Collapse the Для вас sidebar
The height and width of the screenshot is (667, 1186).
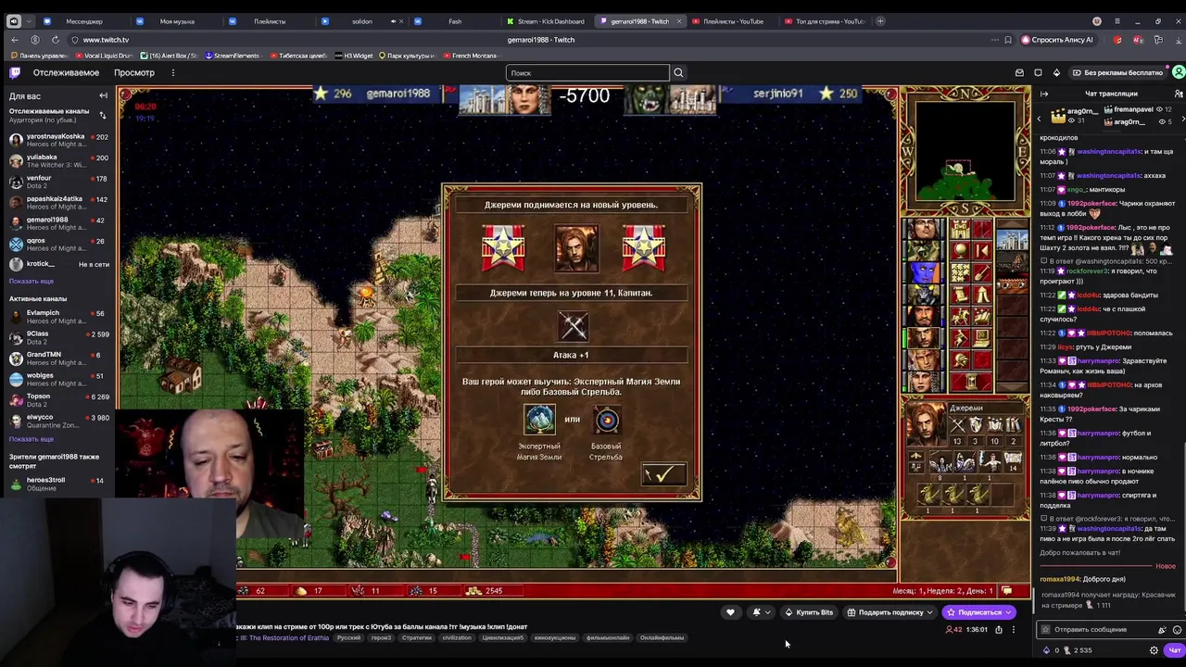coord(104,95)
